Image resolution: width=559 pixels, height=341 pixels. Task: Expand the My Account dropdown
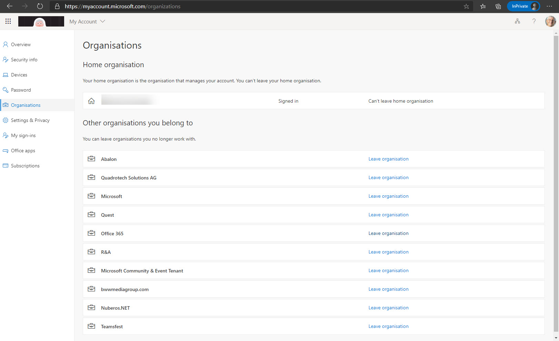[87, 21]
